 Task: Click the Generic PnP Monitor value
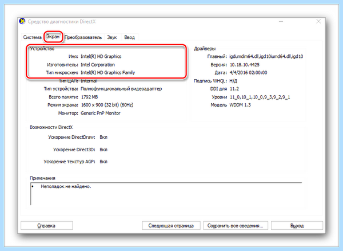[101, 113]
